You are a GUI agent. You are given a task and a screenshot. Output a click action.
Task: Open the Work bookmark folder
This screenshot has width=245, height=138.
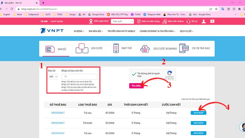(x=17, y=14)
